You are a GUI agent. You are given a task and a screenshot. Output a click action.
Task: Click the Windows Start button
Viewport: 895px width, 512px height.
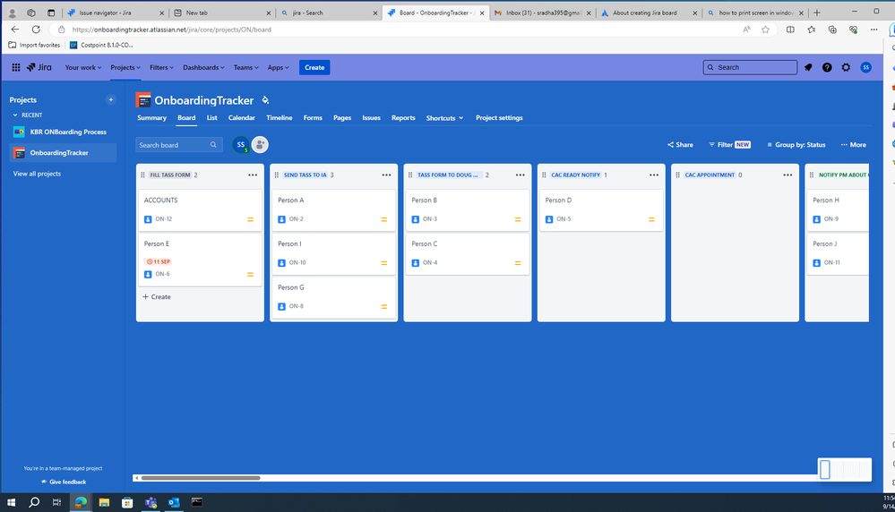[11, 502]
